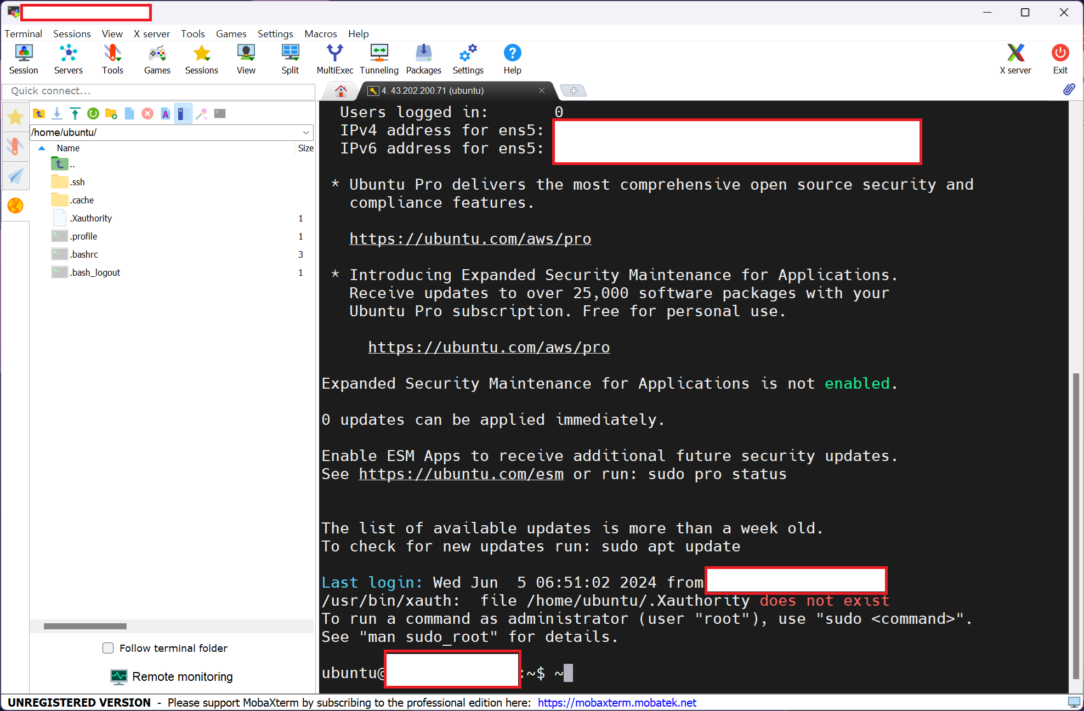
Task: Toggle the Name column sort arrow
Action: (x=42, y=148)
